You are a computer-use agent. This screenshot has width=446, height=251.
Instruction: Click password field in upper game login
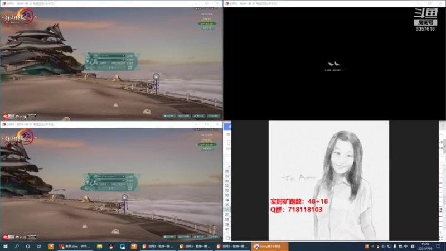(111, 60)
